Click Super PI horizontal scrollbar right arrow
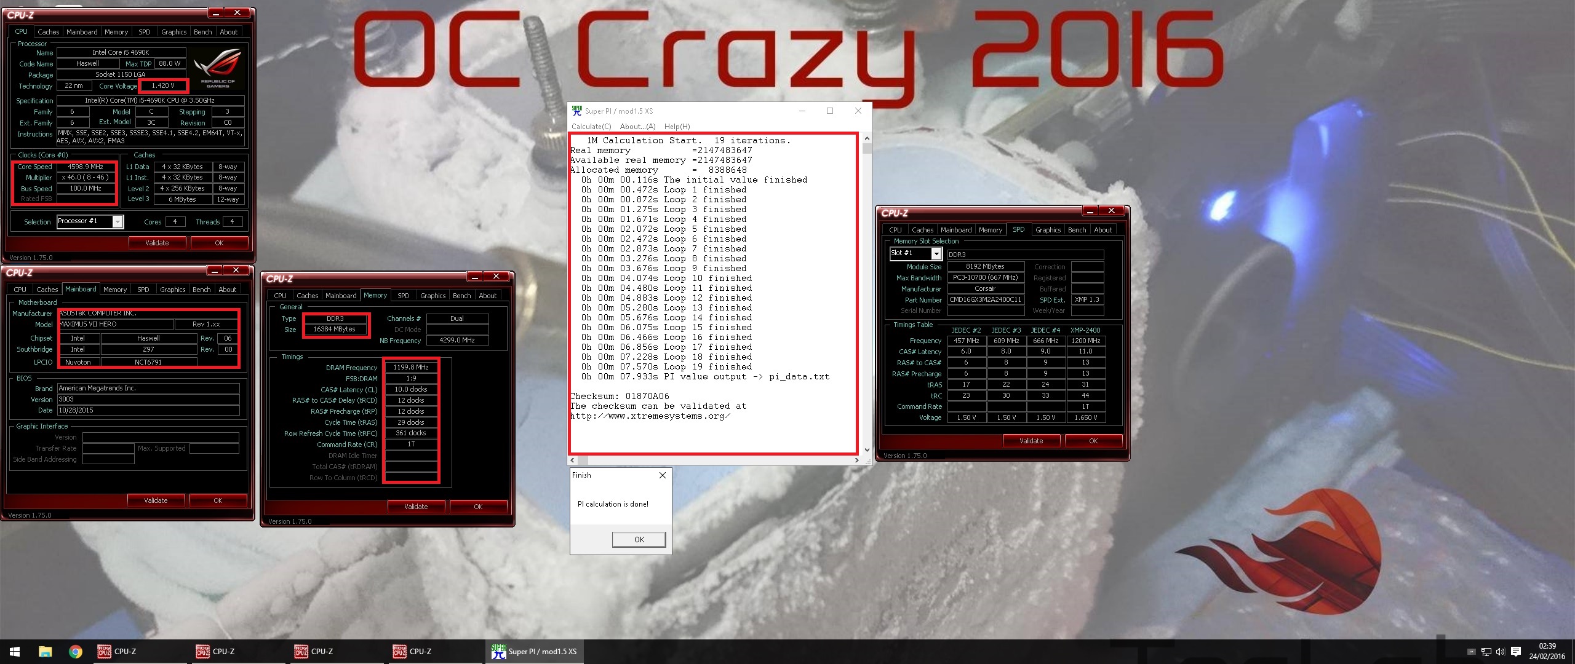 pyautogui.click(x=856, y=460)
